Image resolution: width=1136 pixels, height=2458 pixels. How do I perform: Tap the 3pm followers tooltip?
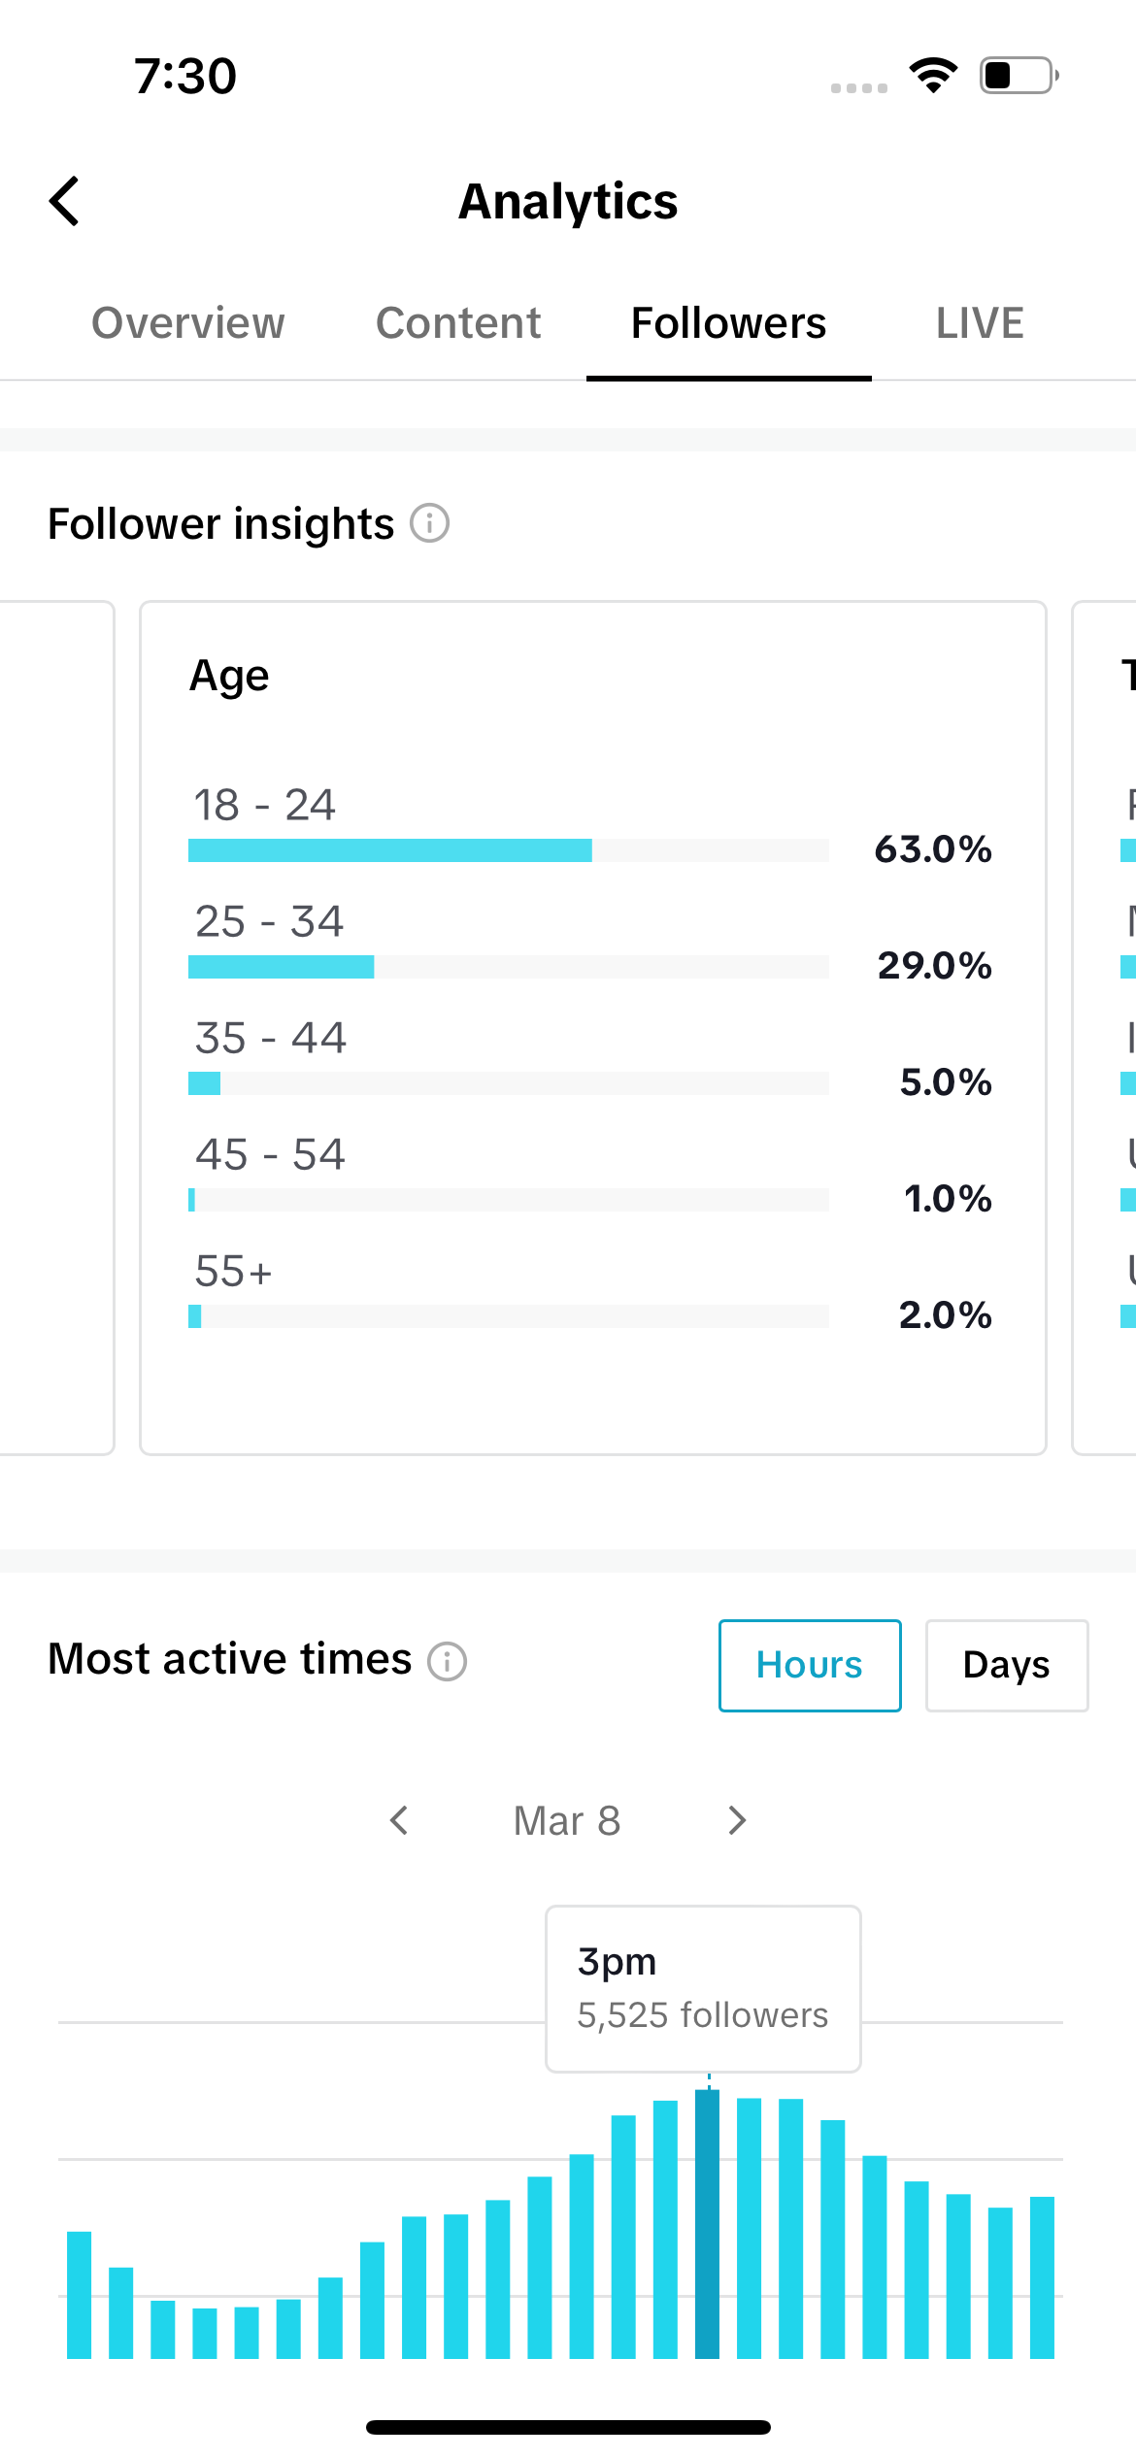coord(703,1988)
